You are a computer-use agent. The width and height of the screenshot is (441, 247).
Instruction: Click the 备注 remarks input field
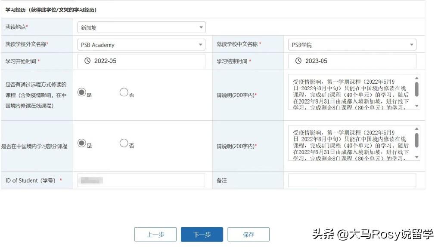pos(352,180)
